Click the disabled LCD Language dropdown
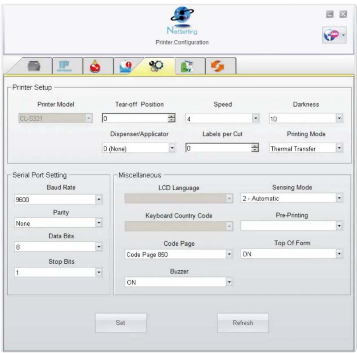357x353 pixels. [x=179, y=198]
